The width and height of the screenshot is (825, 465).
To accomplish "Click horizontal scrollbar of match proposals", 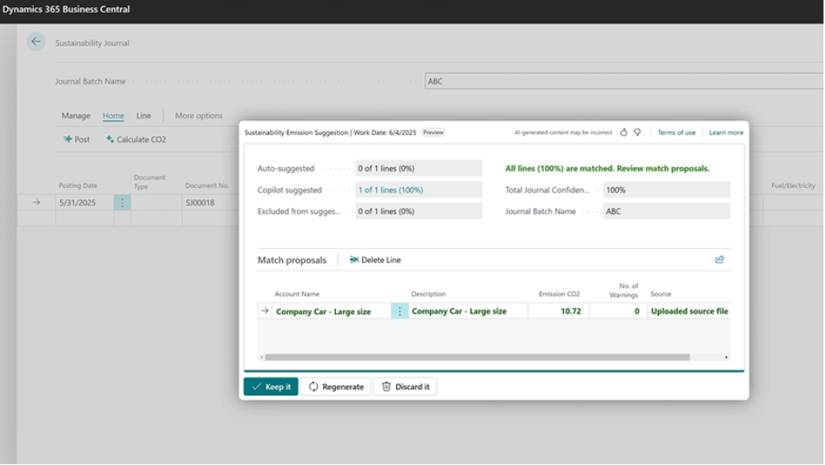I will click(x=477, y=357).
